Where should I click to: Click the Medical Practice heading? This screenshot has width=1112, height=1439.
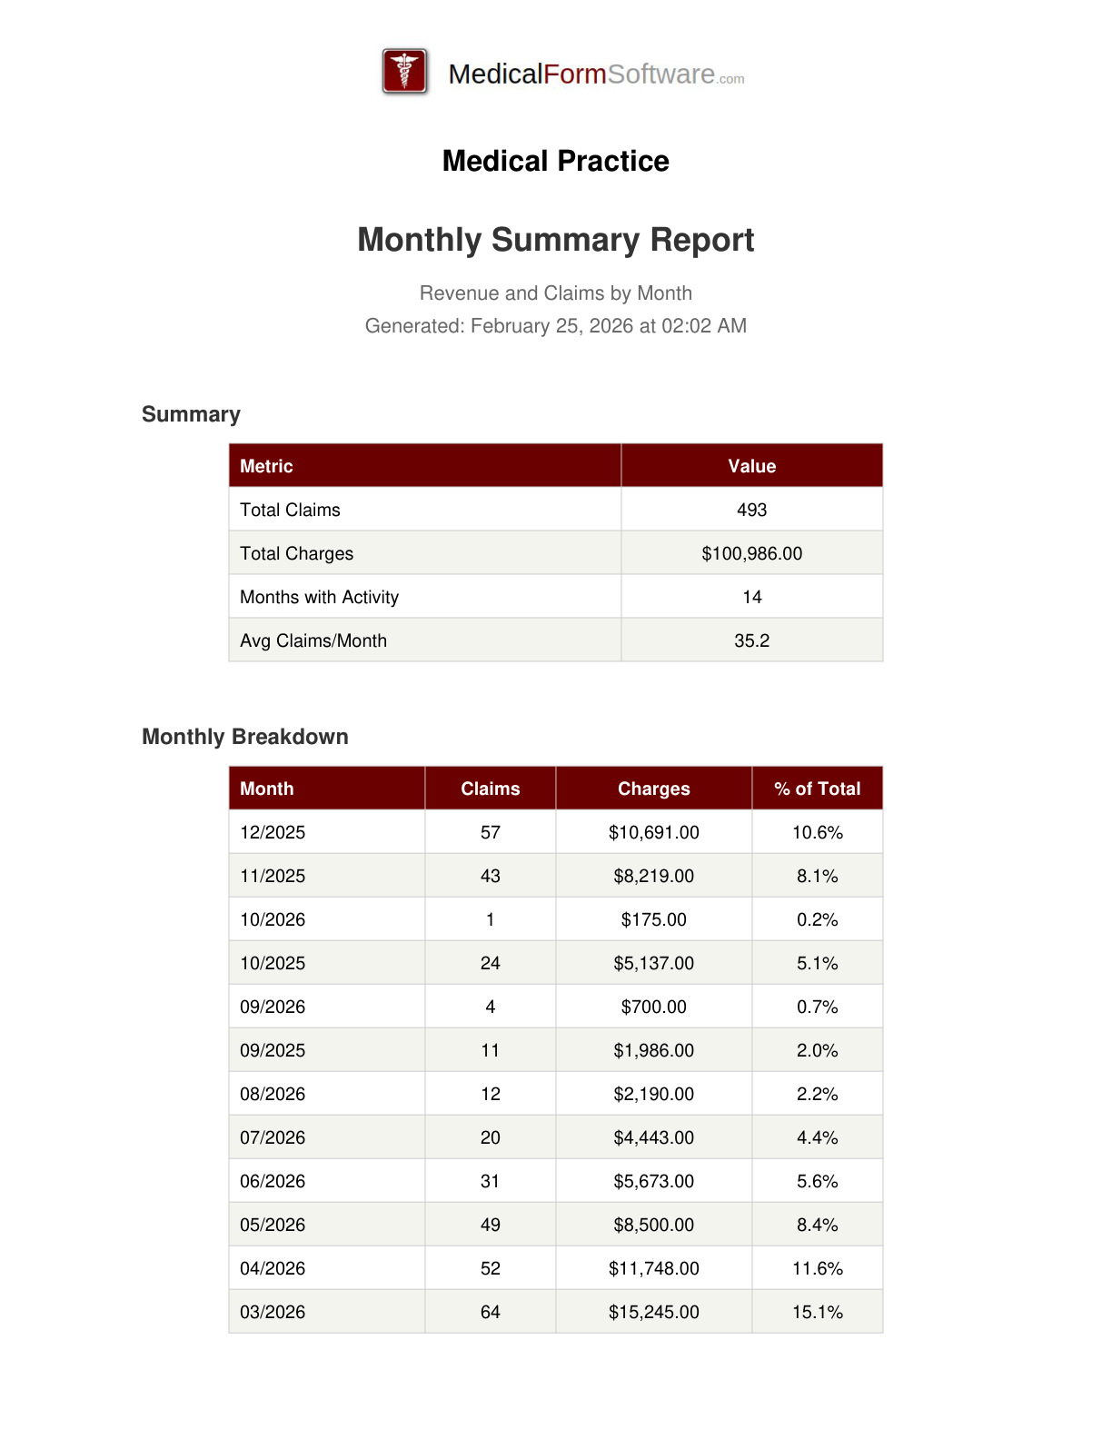click(x=555, y=161)
